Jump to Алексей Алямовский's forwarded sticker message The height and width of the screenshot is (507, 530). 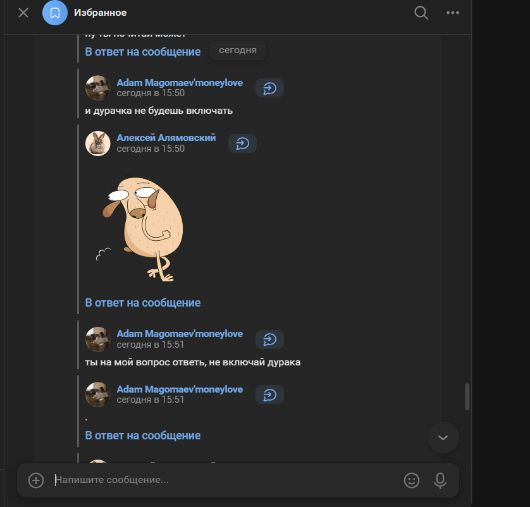[242, 144]
